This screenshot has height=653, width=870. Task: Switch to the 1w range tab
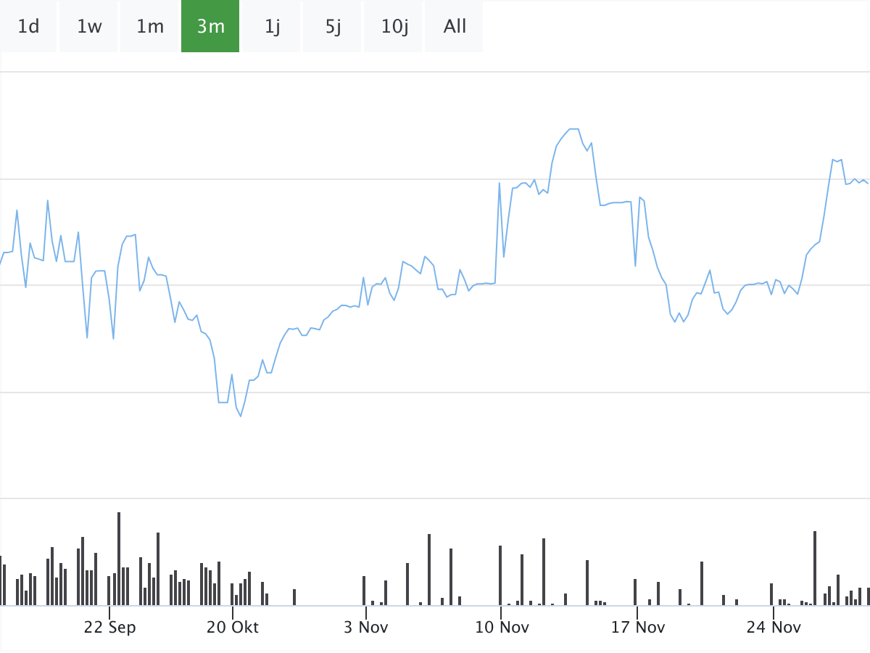[x=89, y=27]
